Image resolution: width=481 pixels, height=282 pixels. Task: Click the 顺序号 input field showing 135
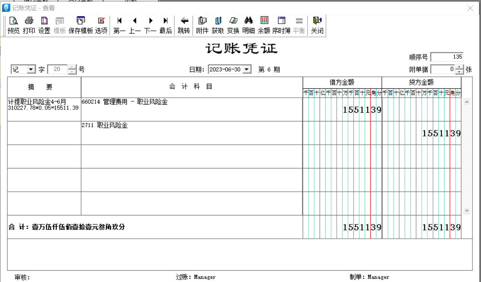(447, 57)
